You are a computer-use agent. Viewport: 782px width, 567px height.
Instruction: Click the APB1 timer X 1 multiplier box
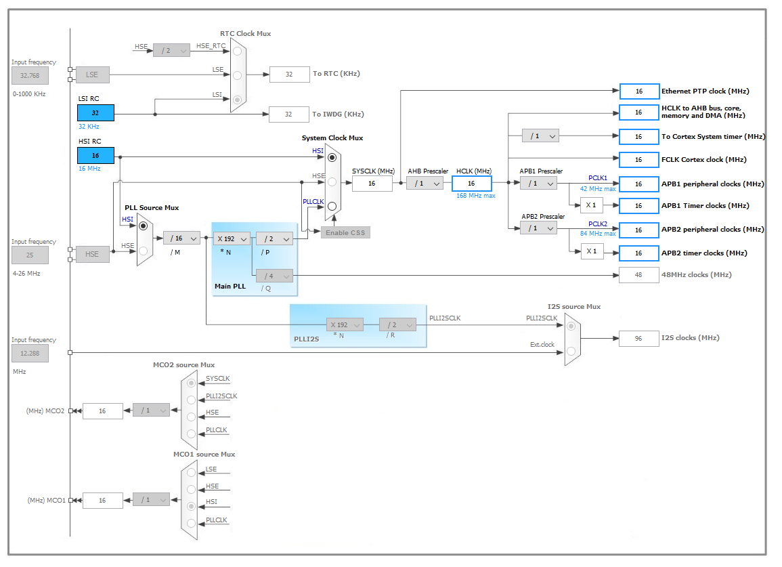(x=592, y=205)
